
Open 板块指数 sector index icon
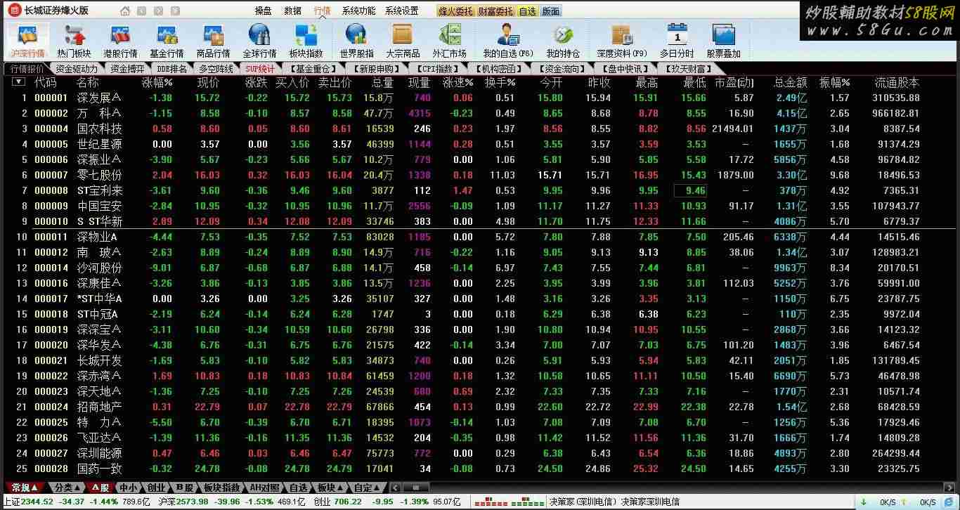click(306, 41)
